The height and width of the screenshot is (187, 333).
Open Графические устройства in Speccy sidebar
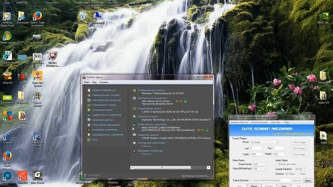(107, 115)
